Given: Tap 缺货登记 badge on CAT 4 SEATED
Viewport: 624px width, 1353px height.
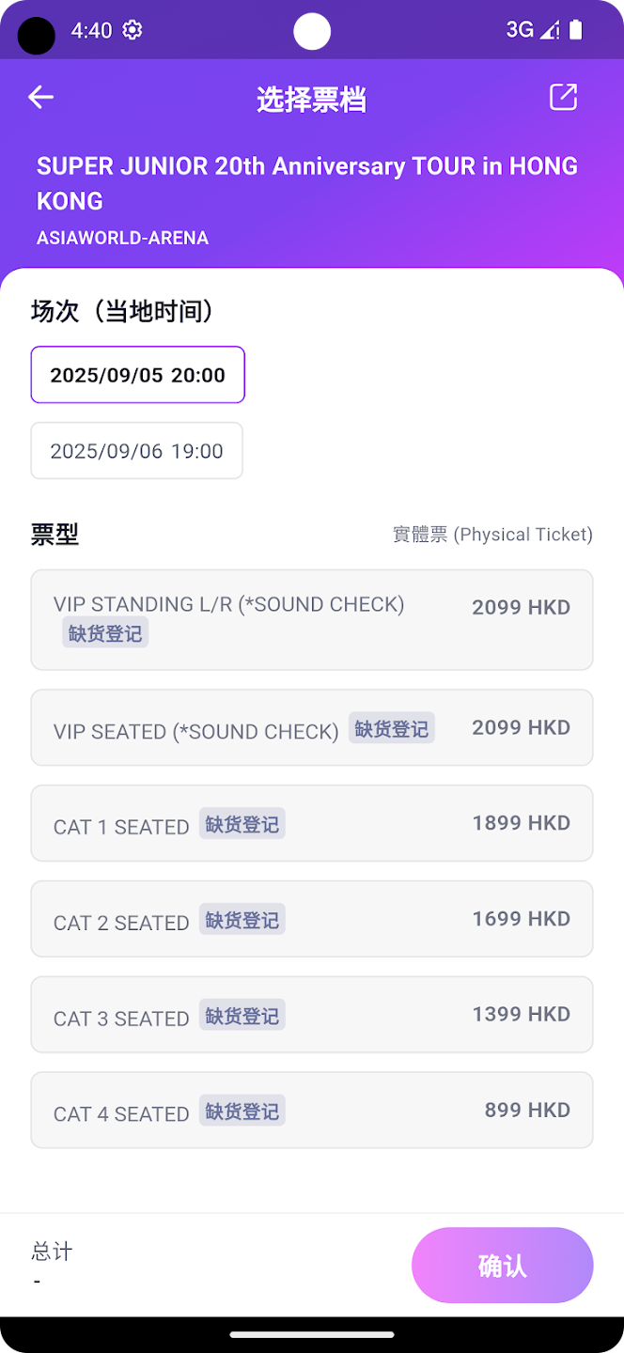Looking at the screenshot, I should pyautogui.click(x=242, y=1111).
